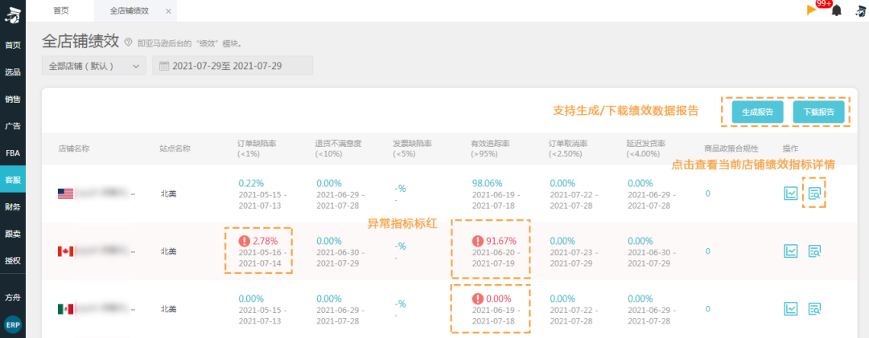Click the red warning icon beside 91.67%
This screenshot has width=869, height=338.
(478, 241)
